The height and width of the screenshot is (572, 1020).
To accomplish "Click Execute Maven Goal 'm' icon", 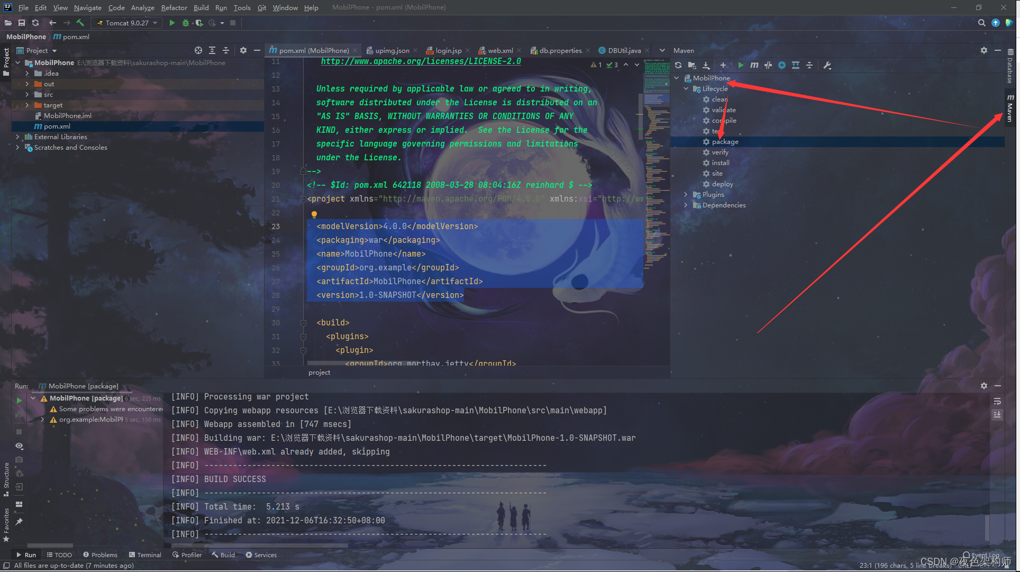I will click(754, 65).
